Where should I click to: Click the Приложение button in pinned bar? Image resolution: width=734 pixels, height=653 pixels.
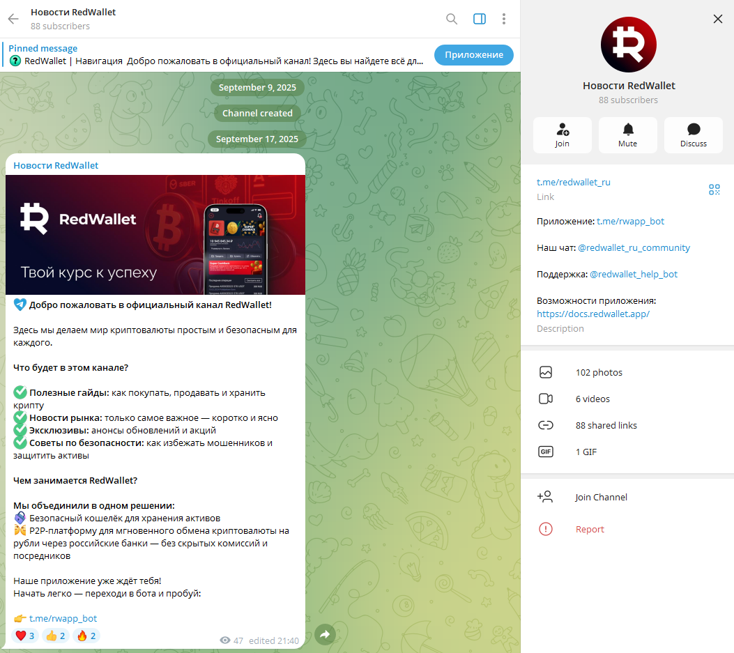(x=474, y=55)
